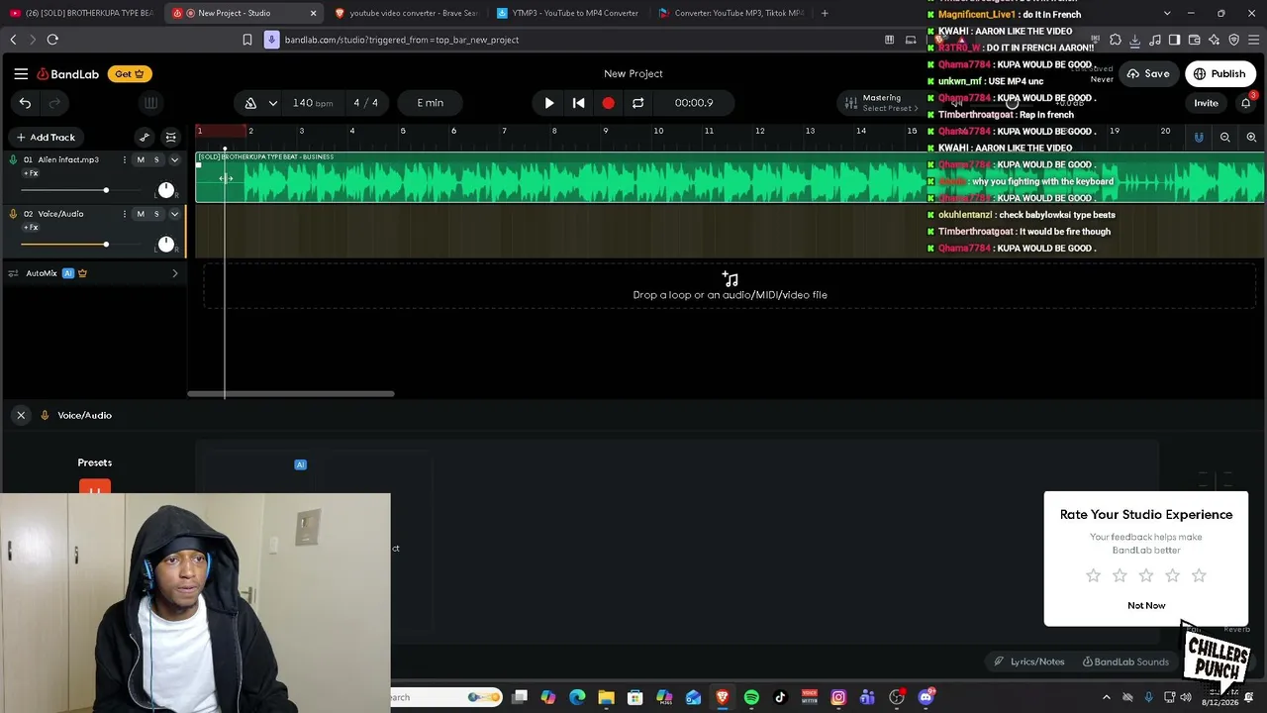The width and height of the screenshot is (1267, 713).
Task: Open the BandLab hamburger menu
Action: point(21,73)
